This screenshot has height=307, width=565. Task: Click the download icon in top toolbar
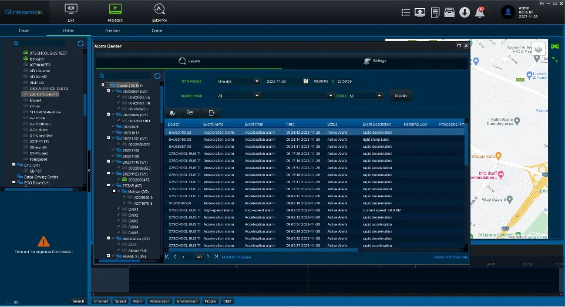point(465,12)
